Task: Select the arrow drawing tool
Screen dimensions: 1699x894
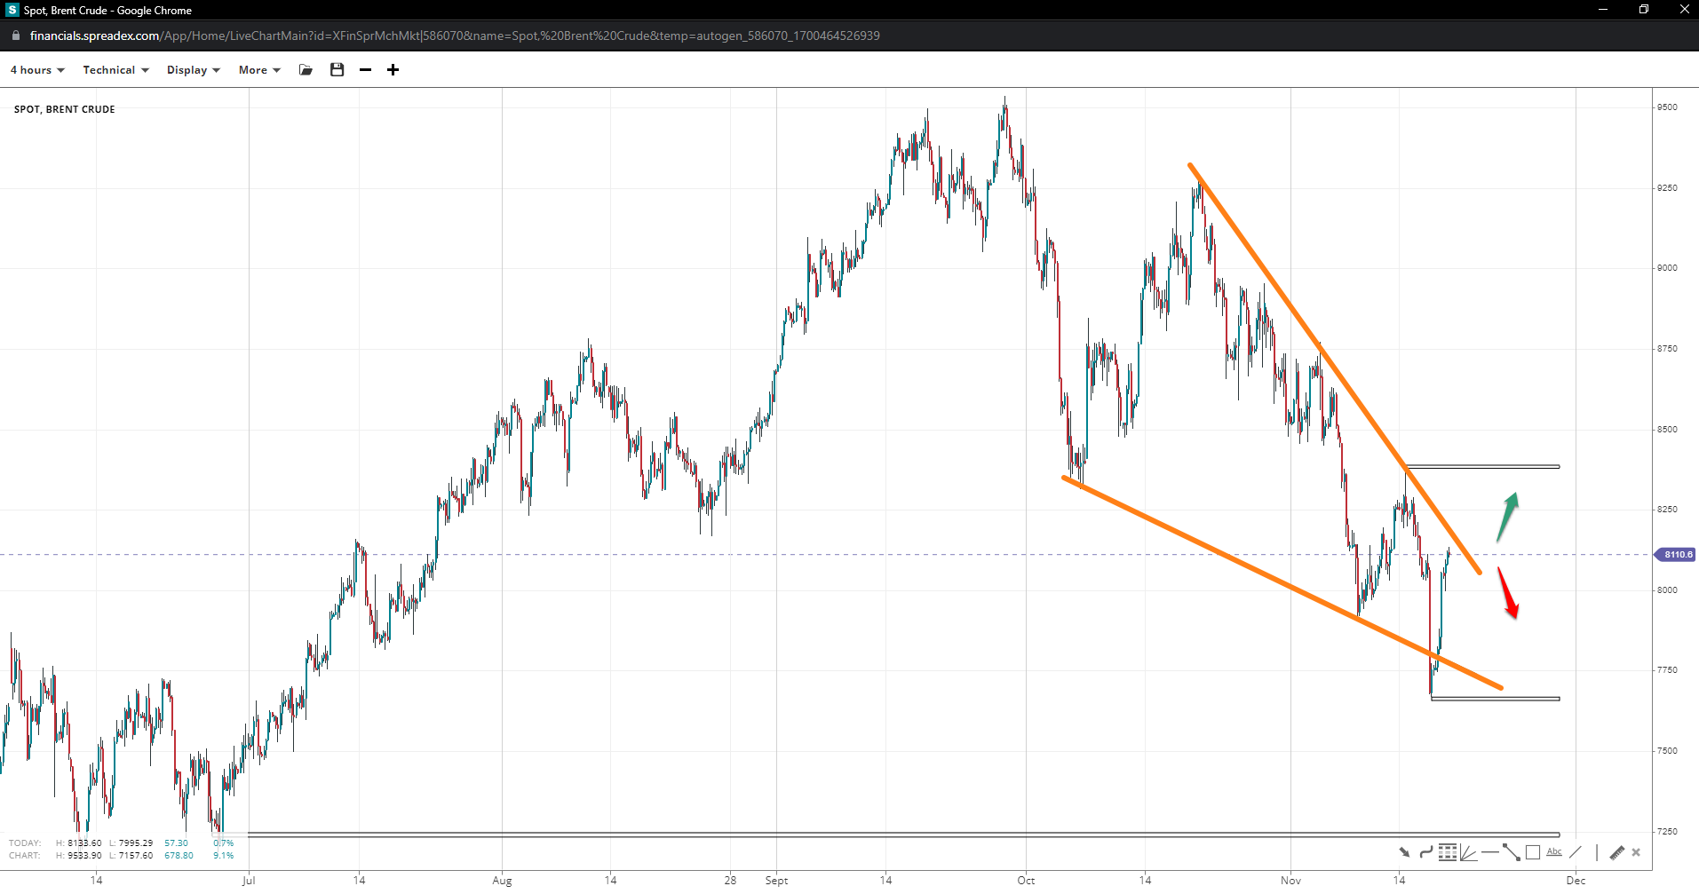Action: coord(1404,852)
